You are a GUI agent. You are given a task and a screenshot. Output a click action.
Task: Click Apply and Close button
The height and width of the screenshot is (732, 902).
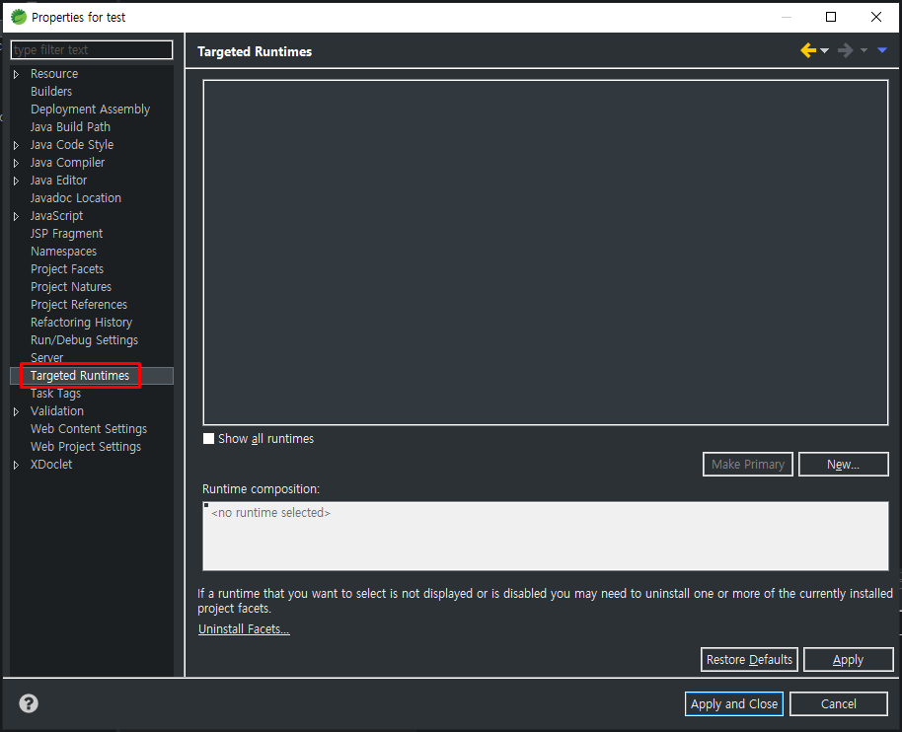(x=734, y=703)
